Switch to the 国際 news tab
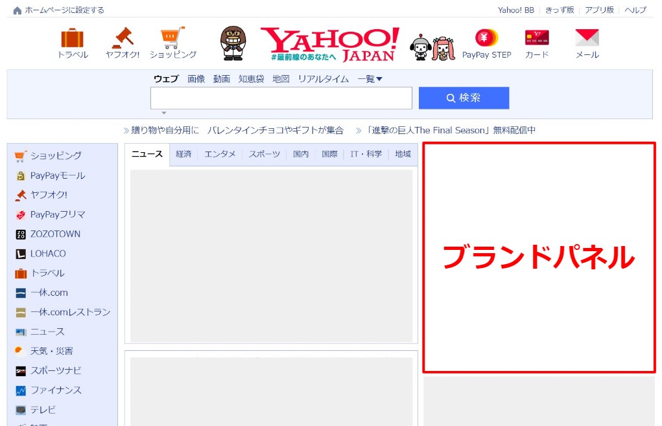 329,154
